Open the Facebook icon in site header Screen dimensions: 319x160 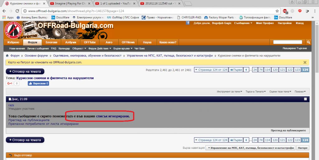tap(188, 23)
